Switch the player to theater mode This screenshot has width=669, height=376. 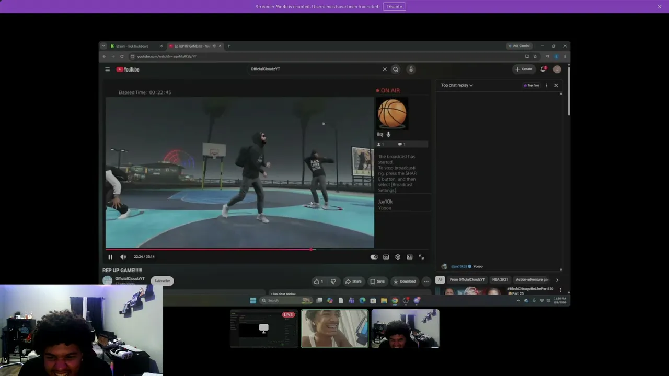click(410, 257)
